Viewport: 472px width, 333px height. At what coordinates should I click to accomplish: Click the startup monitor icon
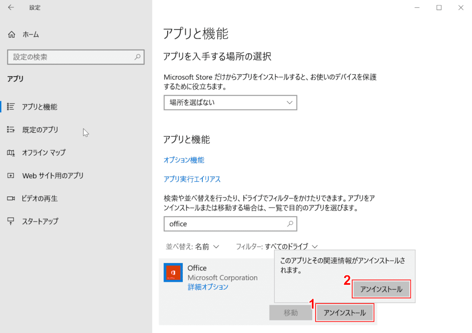(11, 221)
